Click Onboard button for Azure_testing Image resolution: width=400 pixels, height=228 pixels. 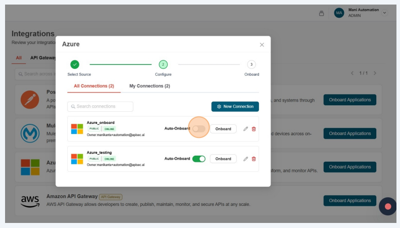click(223, 159)
